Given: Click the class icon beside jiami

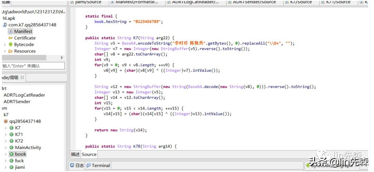Looking at the screenshot, I should (11, 167).
